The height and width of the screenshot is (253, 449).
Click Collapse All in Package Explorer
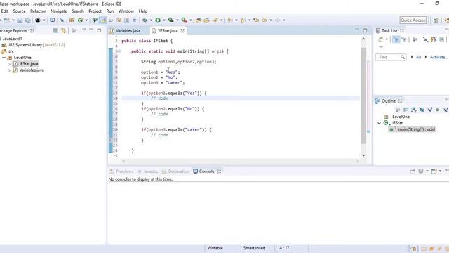coord(55,30)
